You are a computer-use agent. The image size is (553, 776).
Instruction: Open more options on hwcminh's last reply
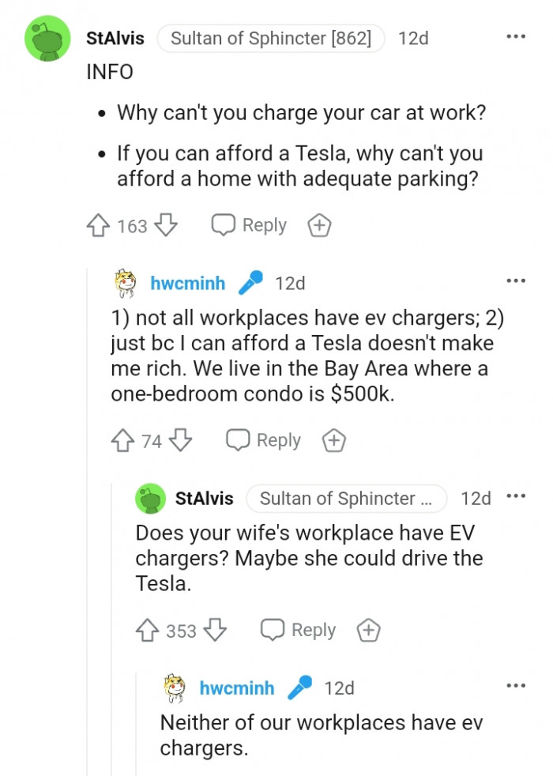tap(516, 686)
